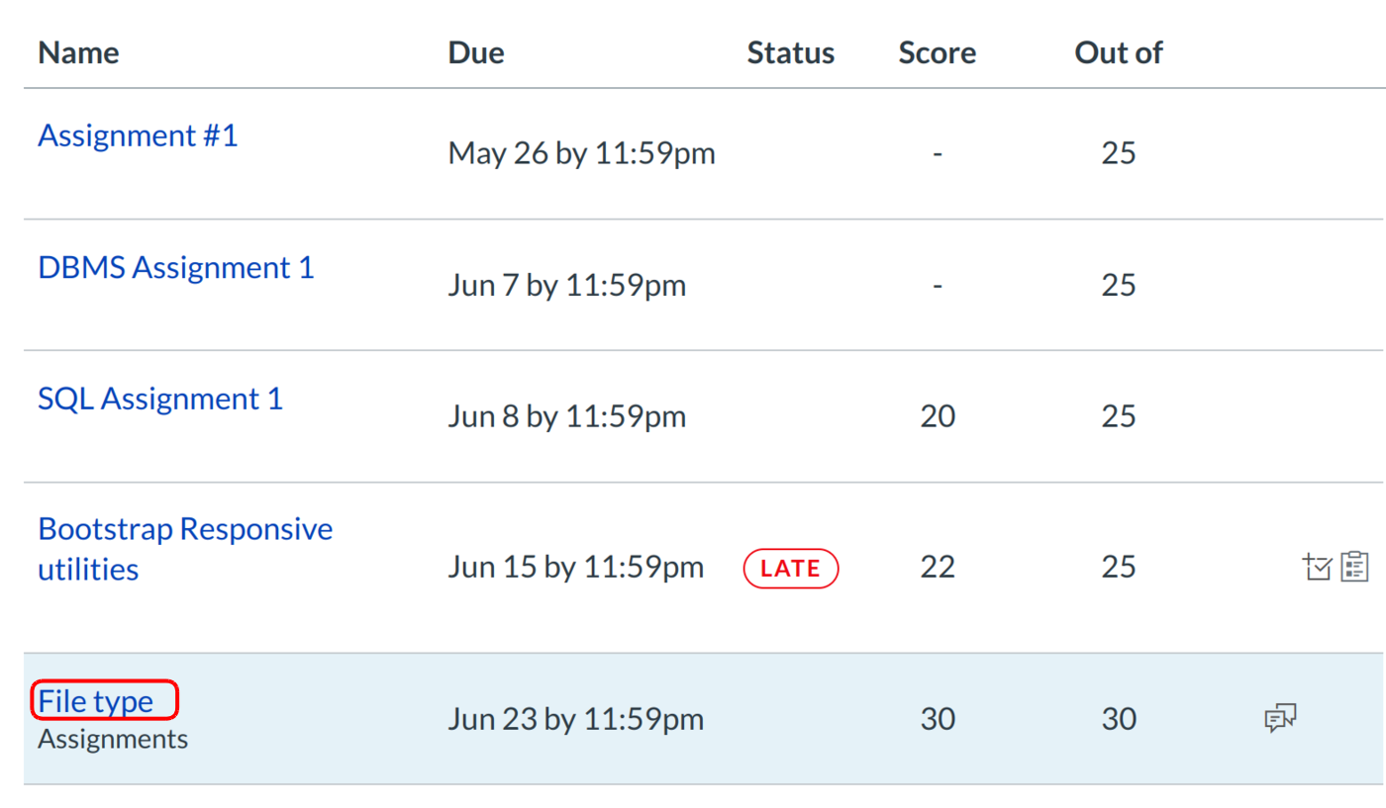The height and width of the screenshot is (808, 1386).
Task: Select the score 20 for SQL Assignment 1
Action: (937, 416)
